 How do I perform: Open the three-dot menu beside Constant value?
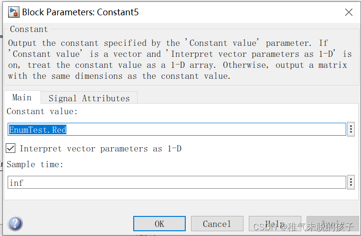pos(351,129)
